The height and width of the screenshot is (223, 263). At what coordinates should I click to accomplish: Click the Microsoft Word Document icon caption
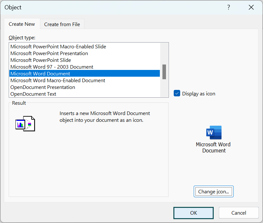point(213,148)
